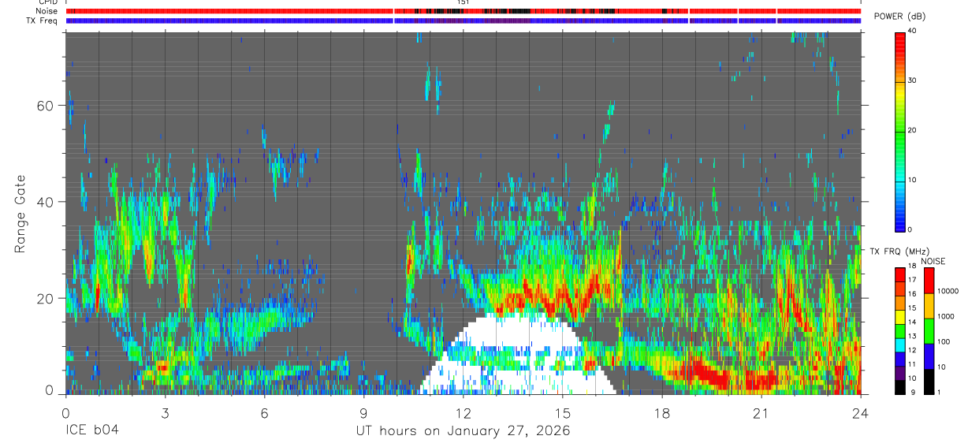Click UT hour axis tick 9
The height and width of the screenshot is (447, 968).
(363, 412)
